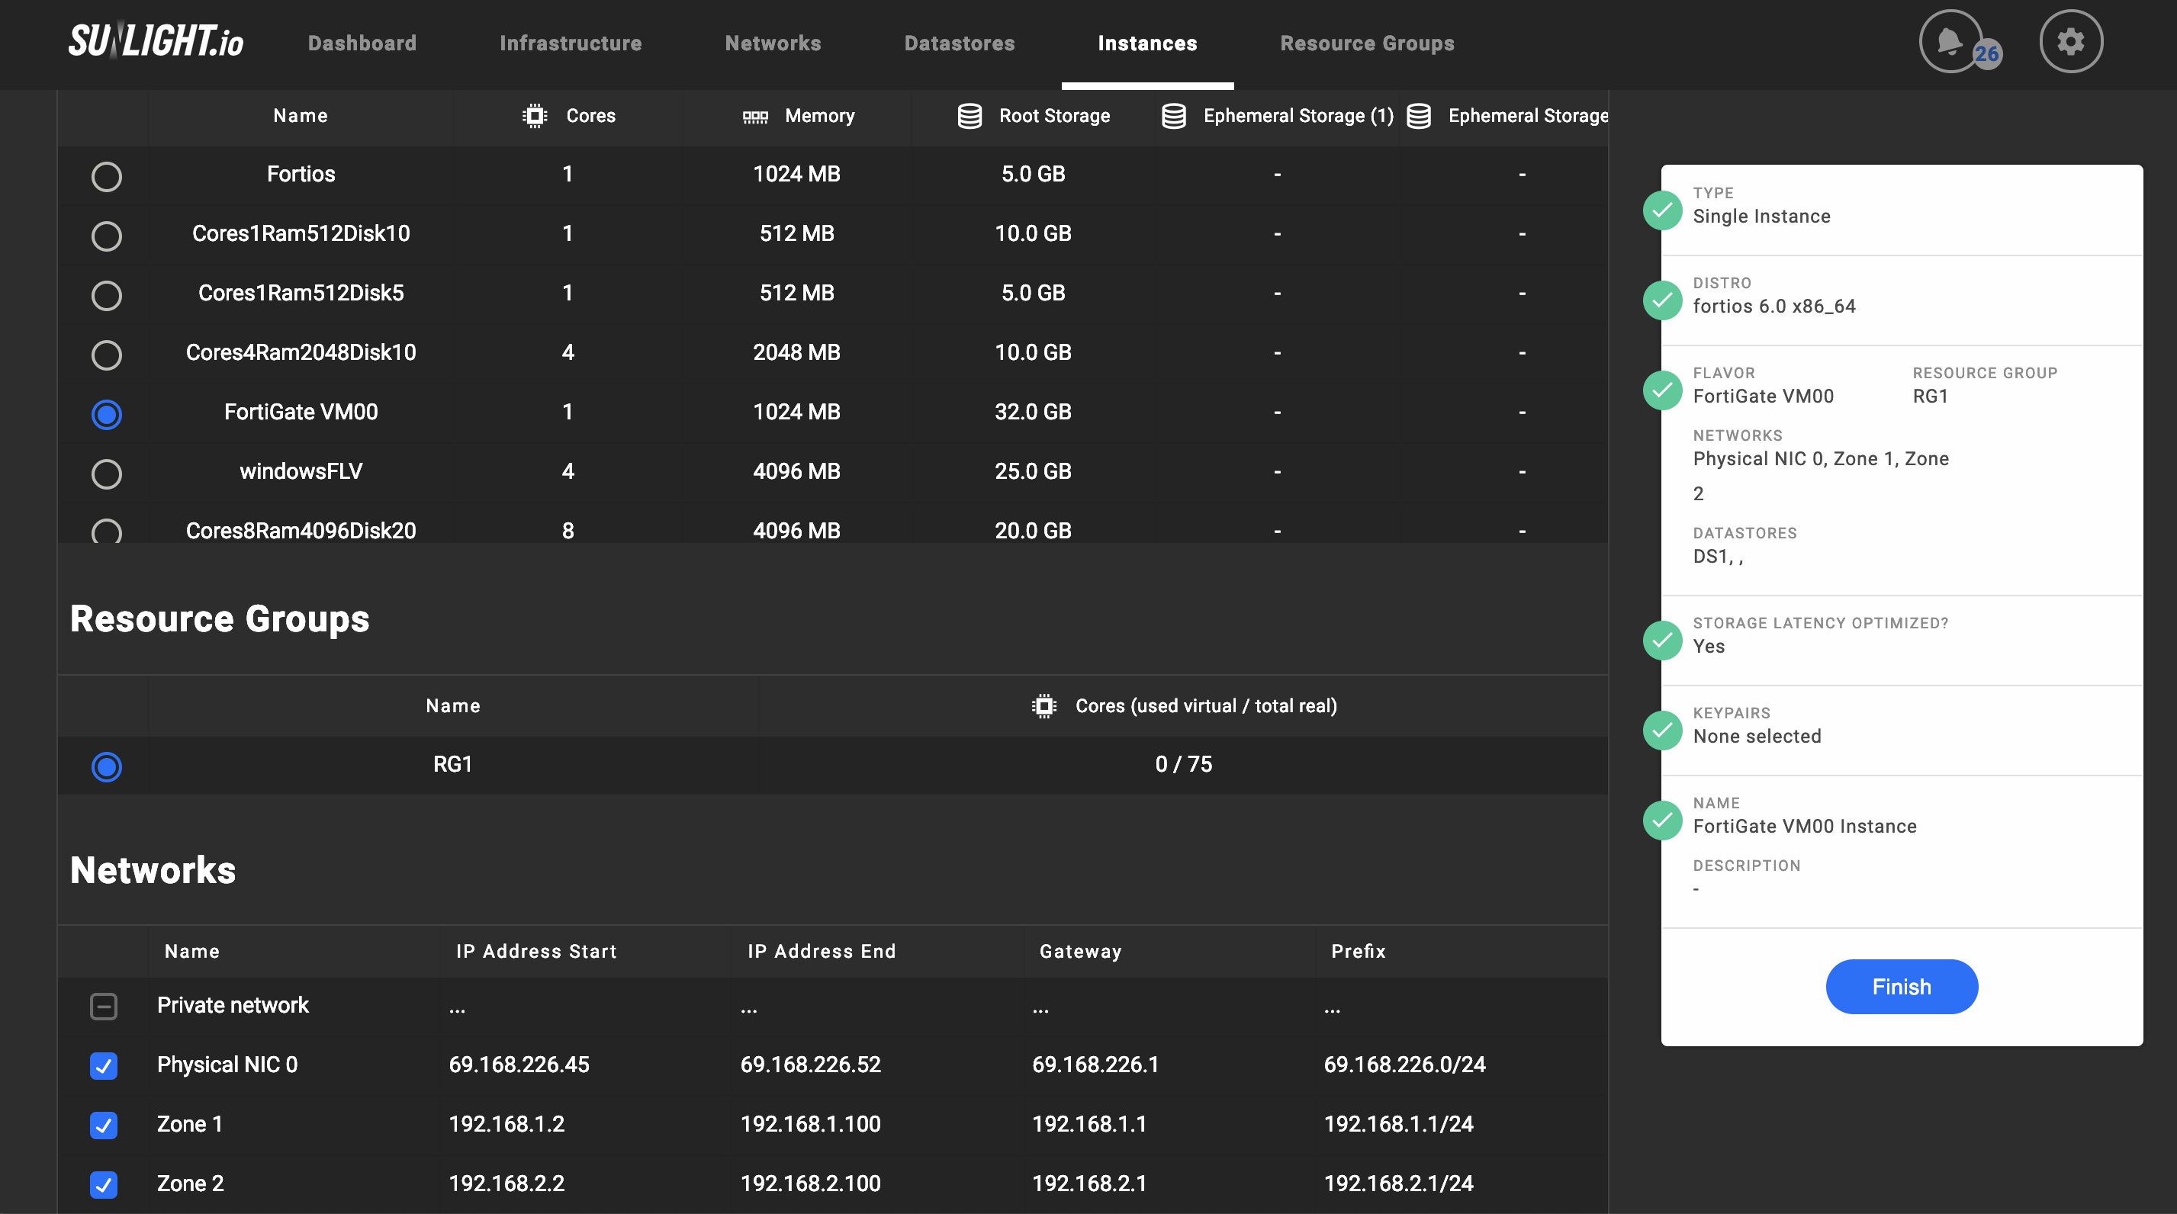2177x1214 pixels.
Task: Click the green check beside DISTRO
Action: tap(1662, 300)
